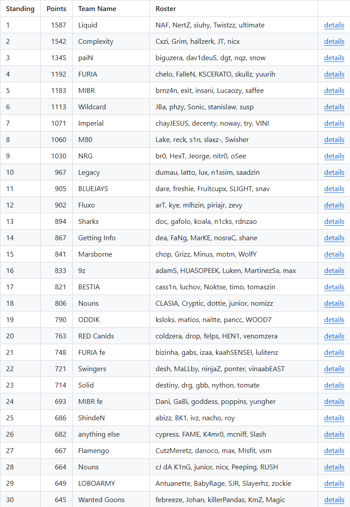The image size is (350, 507).
Task: Open details for RED Canids
Action: click(334, 336)
